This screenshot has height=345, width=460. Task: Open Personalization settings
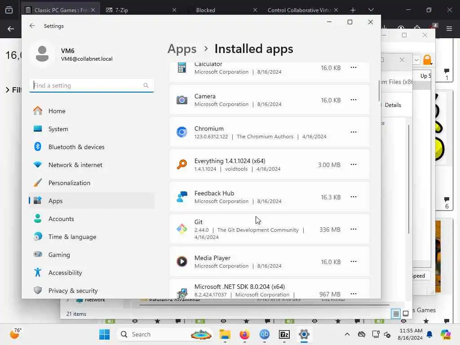tap(92, 183)
